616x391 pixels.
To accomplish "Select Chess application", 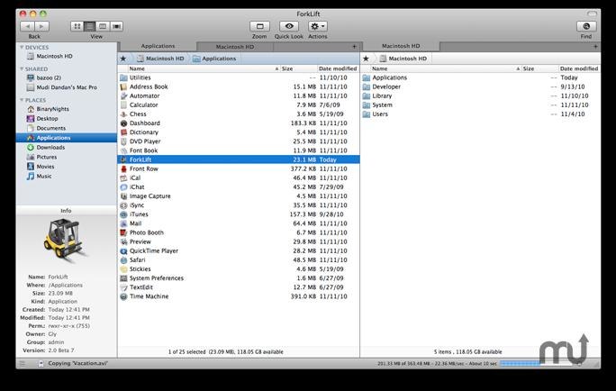I will [239, 114].
